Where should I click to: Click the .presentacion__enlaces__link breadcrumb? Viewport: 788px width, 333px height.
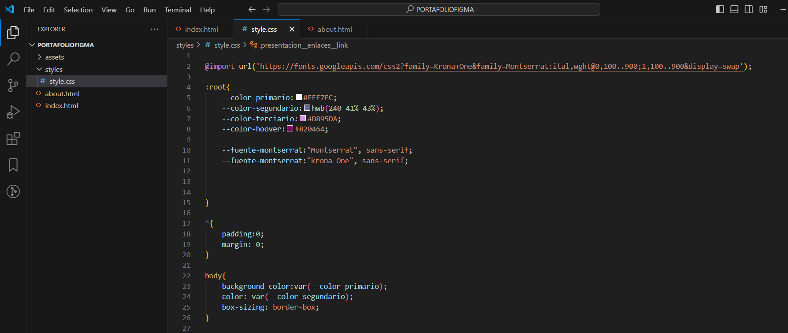pos(303,45)
